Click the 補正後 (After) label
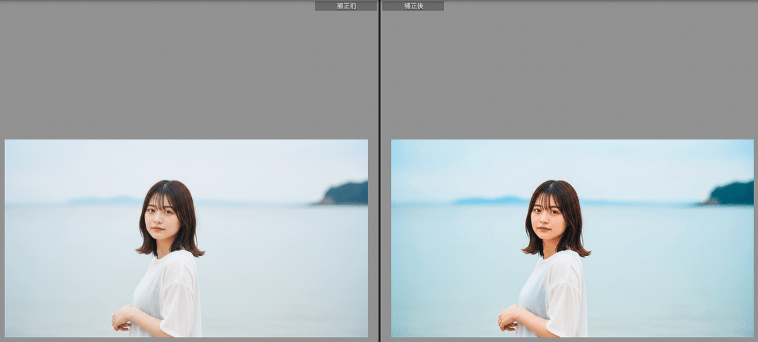758x342 pixels. coord(413,6)
